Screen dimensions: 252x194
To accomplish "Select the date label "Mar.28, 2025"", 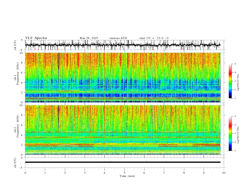I will (x=89, y=38).
